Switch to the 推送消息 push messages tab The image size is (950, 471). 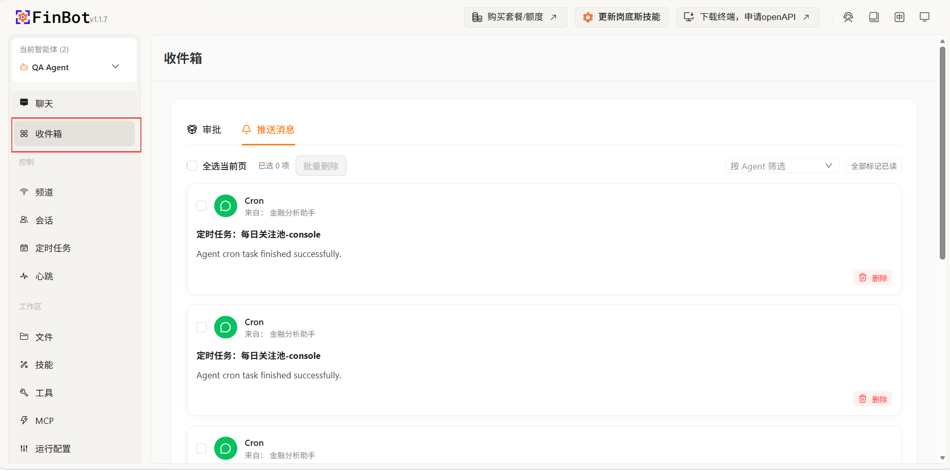pyautogui.click(x=269, y=130)
